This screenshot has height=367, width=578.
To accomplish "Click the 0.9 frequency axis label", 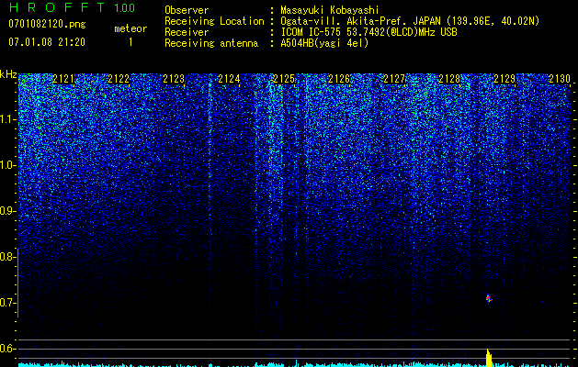I will click(7, 211).
